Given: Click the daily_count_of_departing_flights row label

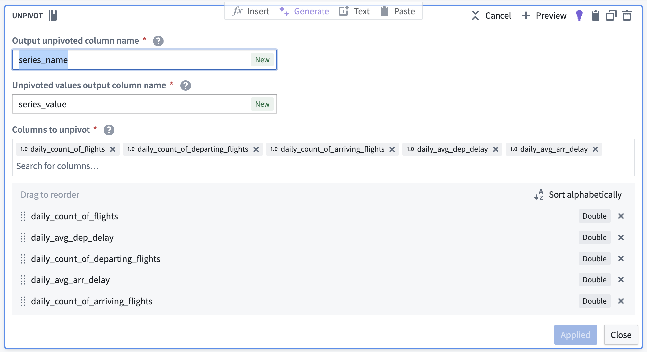Looking at the screenshot, I should point(96,259).
